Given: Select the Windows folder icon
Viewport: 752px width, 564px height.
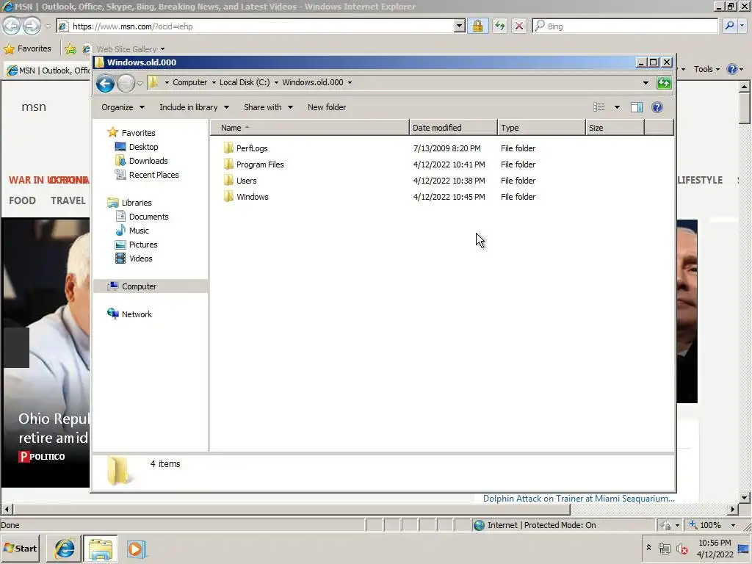Looking at the screenshot, I should click(x=228, y=196).
